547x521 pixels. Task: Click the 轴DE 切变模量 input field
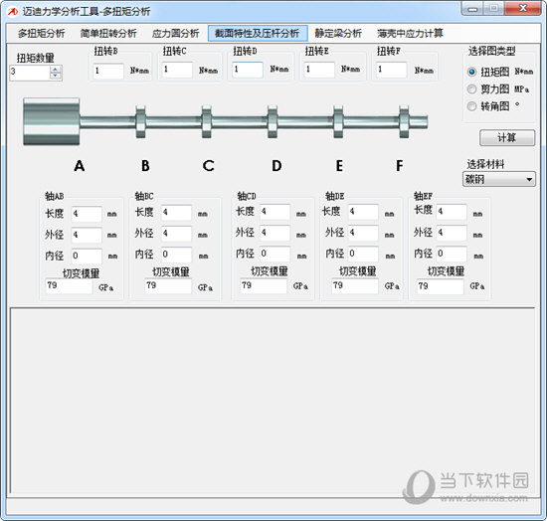click(x=355, y=286)
